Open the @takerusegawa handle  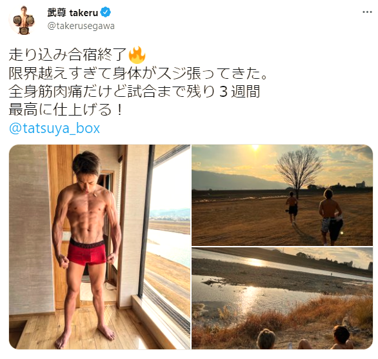tap(81, 26)
